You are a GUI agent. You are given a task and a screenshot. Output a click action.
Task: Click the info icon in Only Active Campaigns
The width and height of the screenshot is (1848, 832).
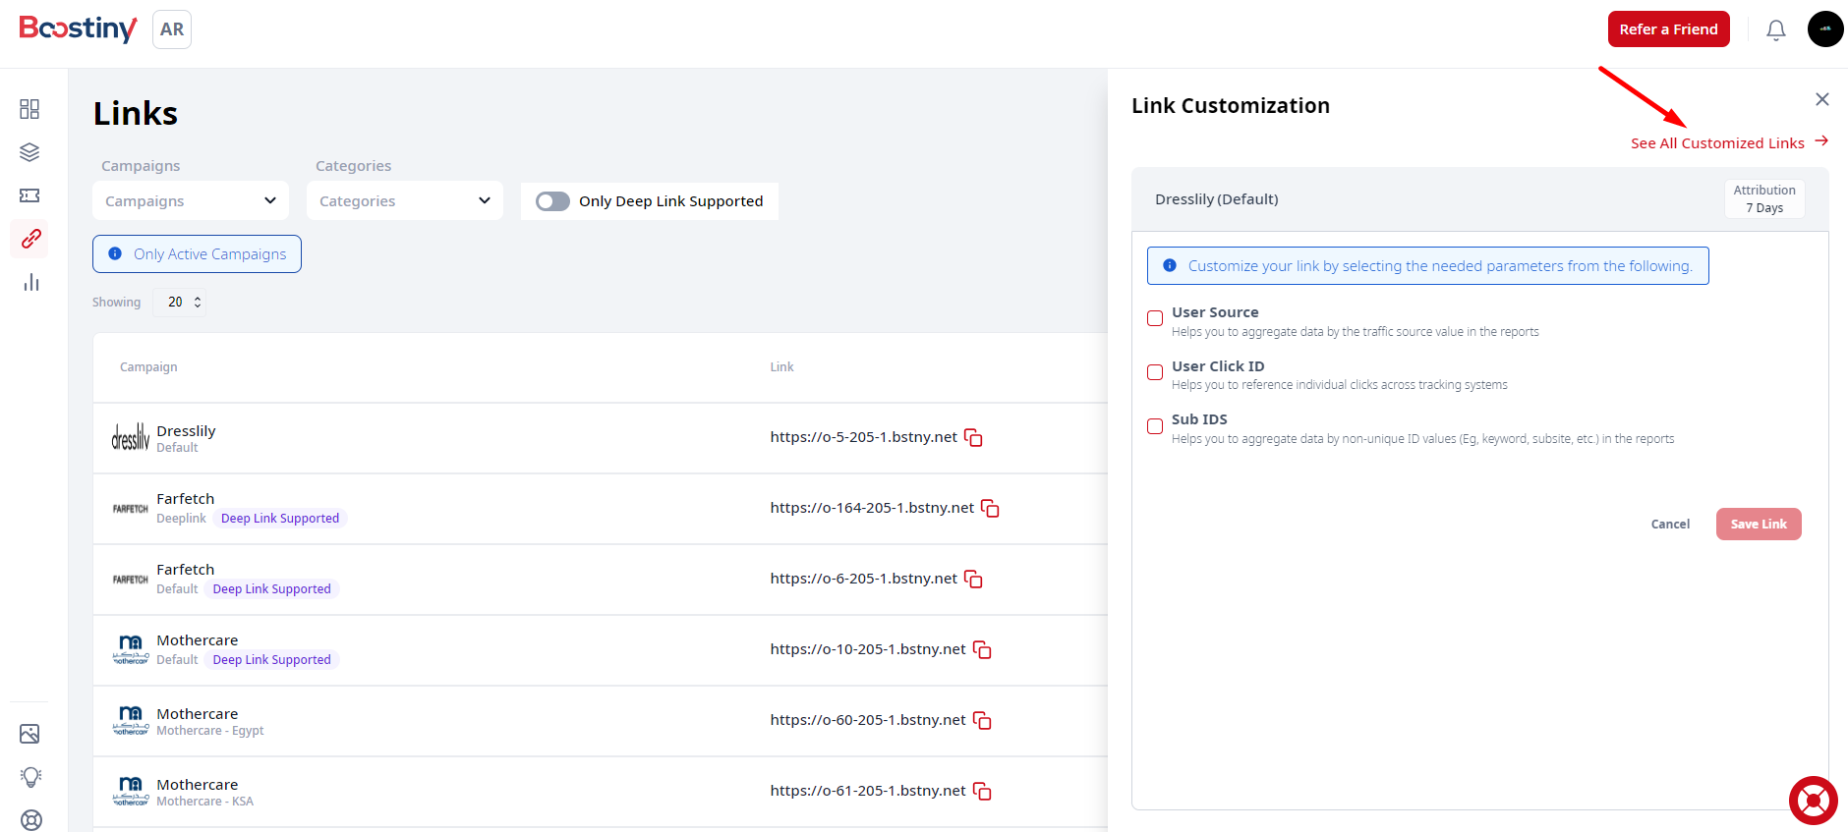point(115,254)
